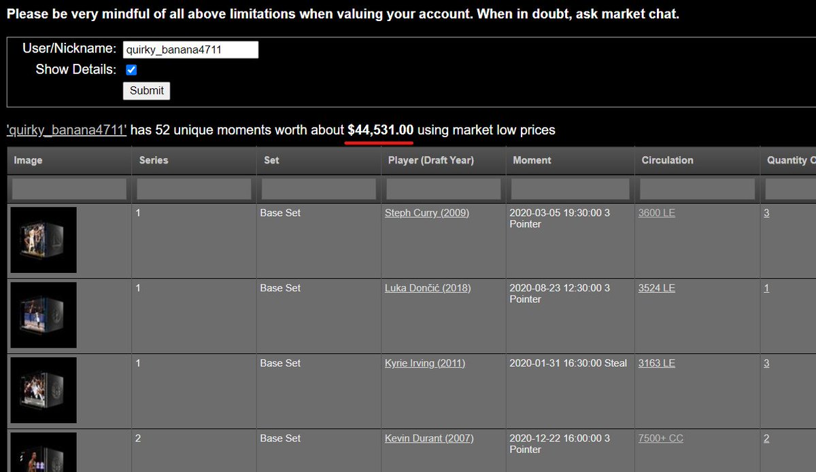Click the Quantity column filter box
The height and width of the screenshot is (472, 816).
pyautogui.click(x=790, y=189)
